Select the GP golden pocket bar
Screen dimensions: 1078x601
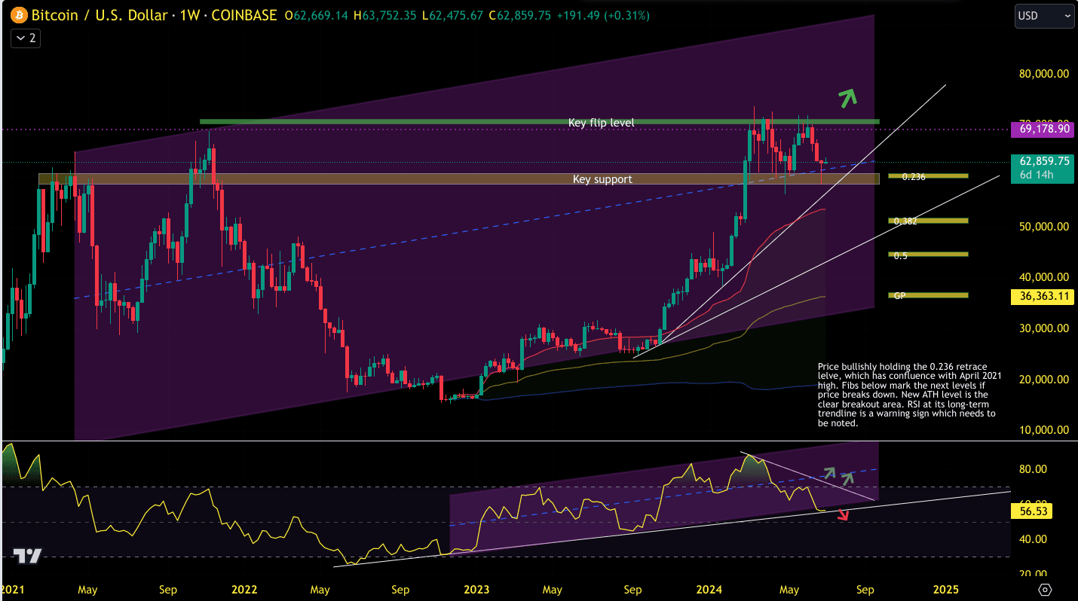click(928, 295)
